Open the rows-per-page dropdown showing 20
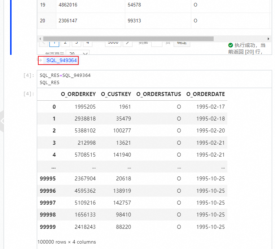Image resolution: width=275 pixels, height=249 pixels. (x=78, y=52)
